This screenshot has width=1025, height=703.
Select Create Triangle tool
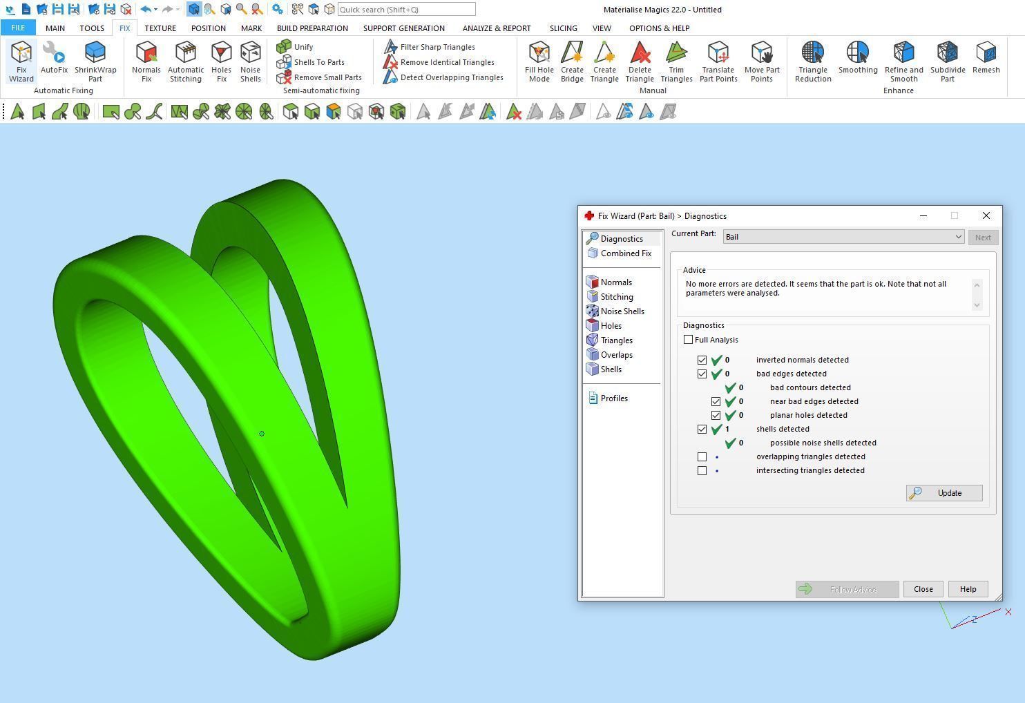point(604,61)
